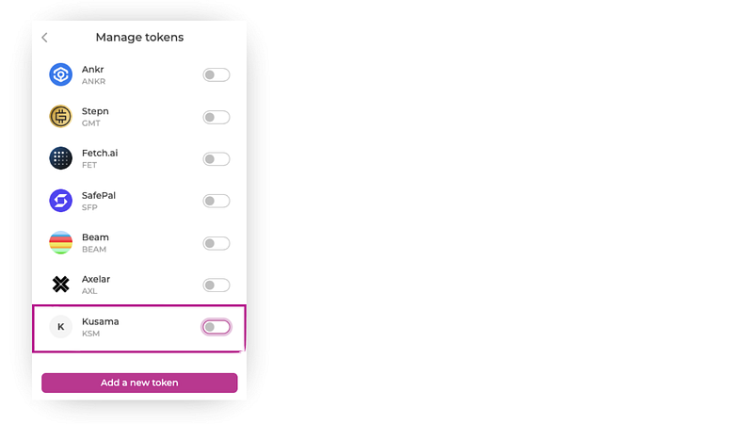Switch on the Beam token

(x=216, y=243)
